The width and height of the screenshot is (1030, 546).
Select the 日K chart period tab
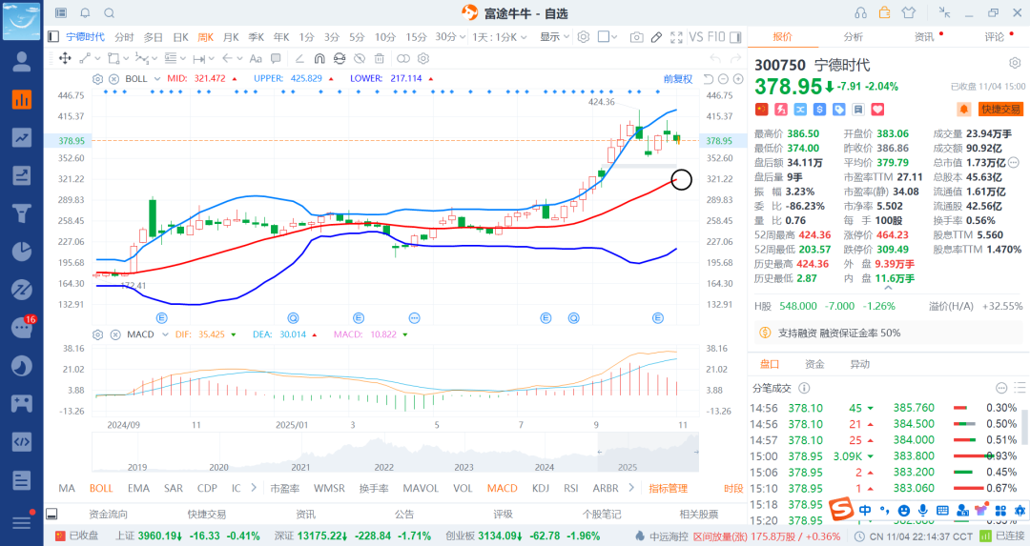(x=179, y=37)
